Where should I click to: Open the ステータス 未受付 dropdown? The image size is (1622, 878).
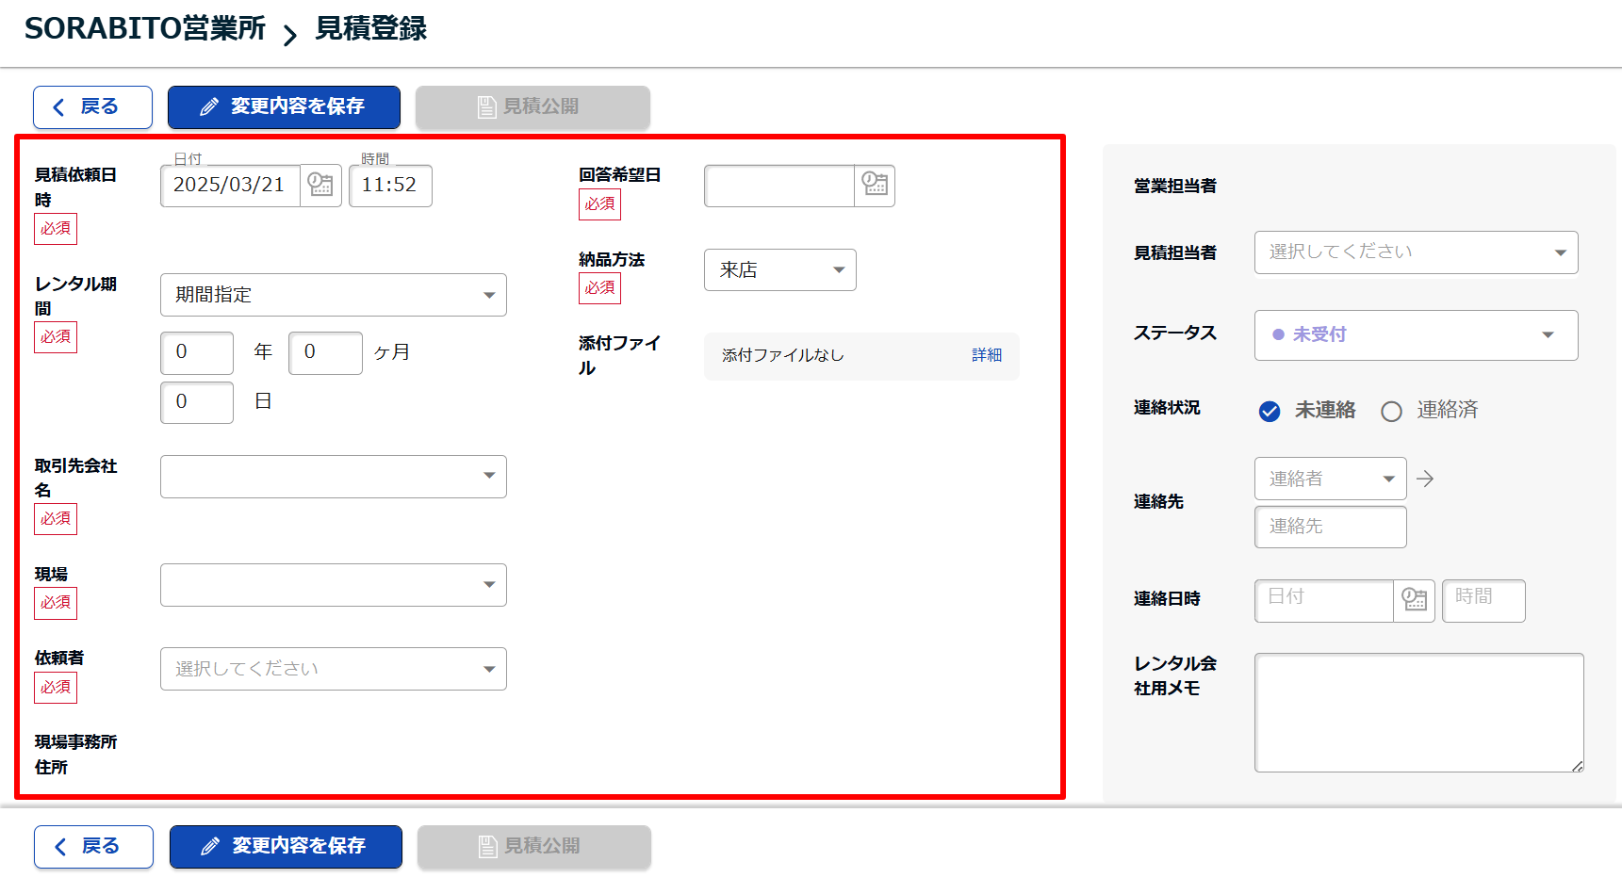(x=1416, y=335)
